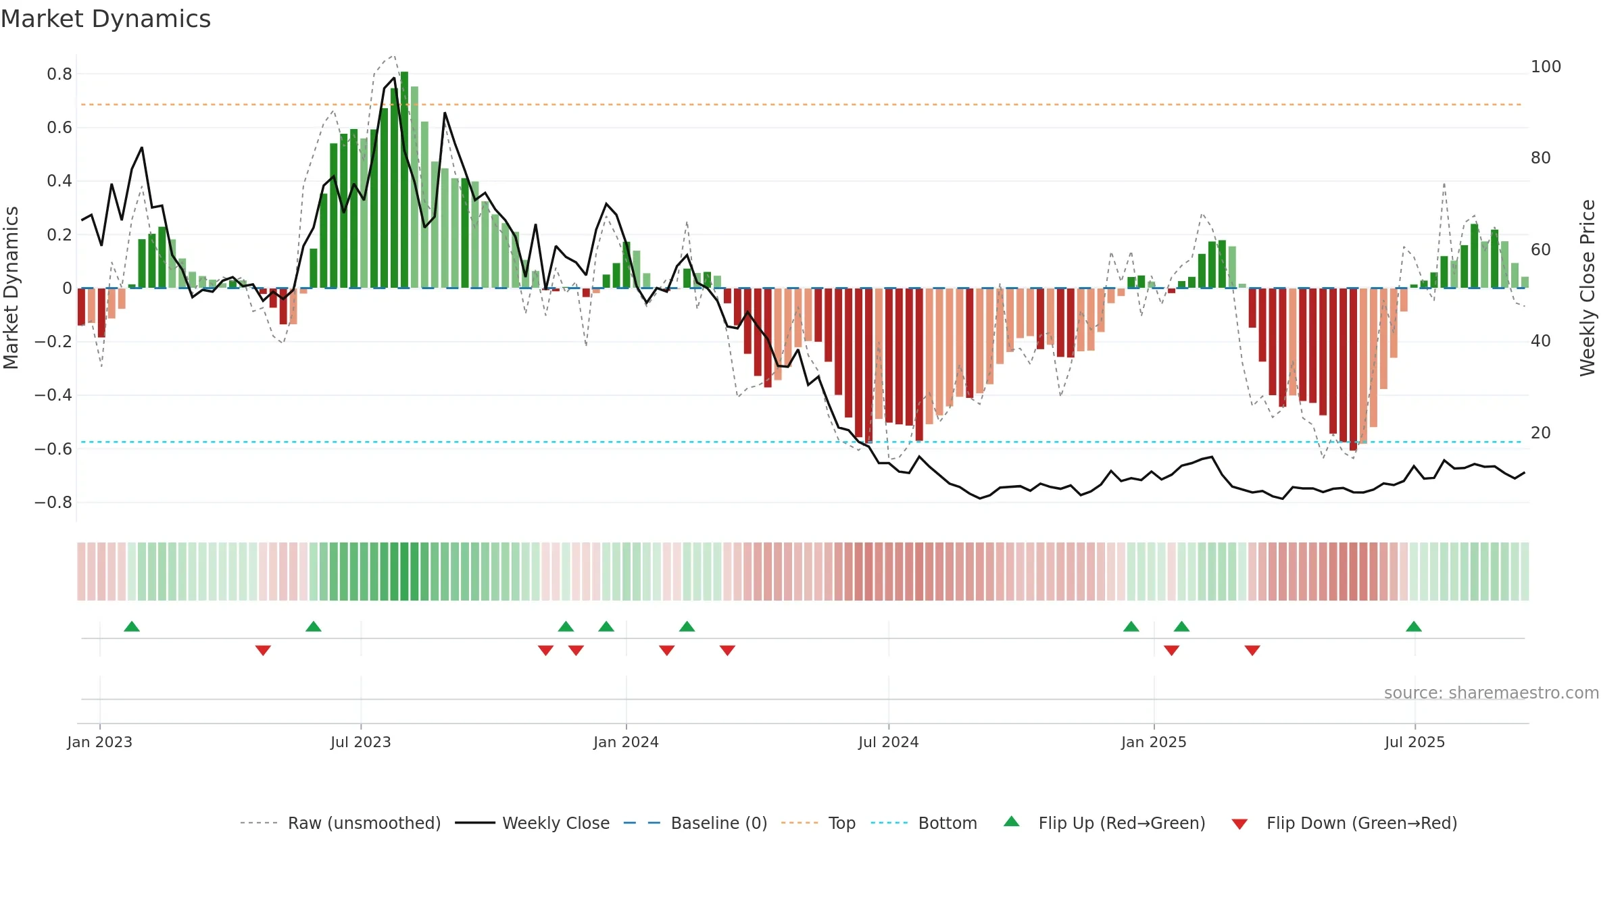
Task: Click the '80' right axis tick label
Action: tap(1541, 157)
